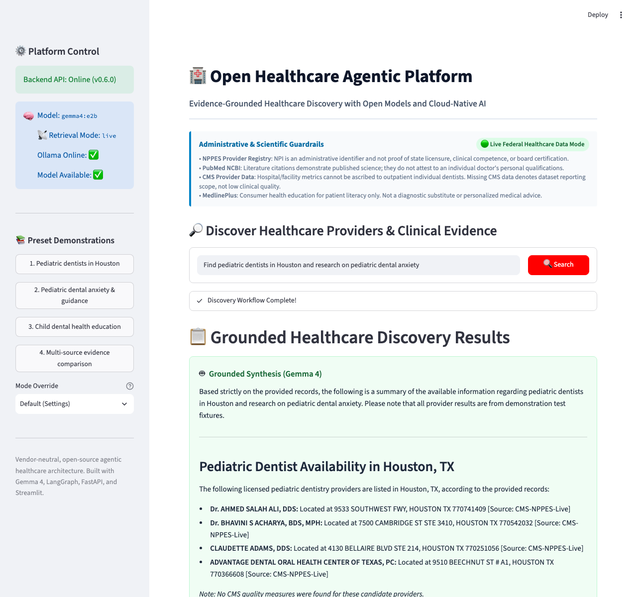Click the gemma4:e2b model name
Viewport: 637px width, 597px height.
click(80, 116)
